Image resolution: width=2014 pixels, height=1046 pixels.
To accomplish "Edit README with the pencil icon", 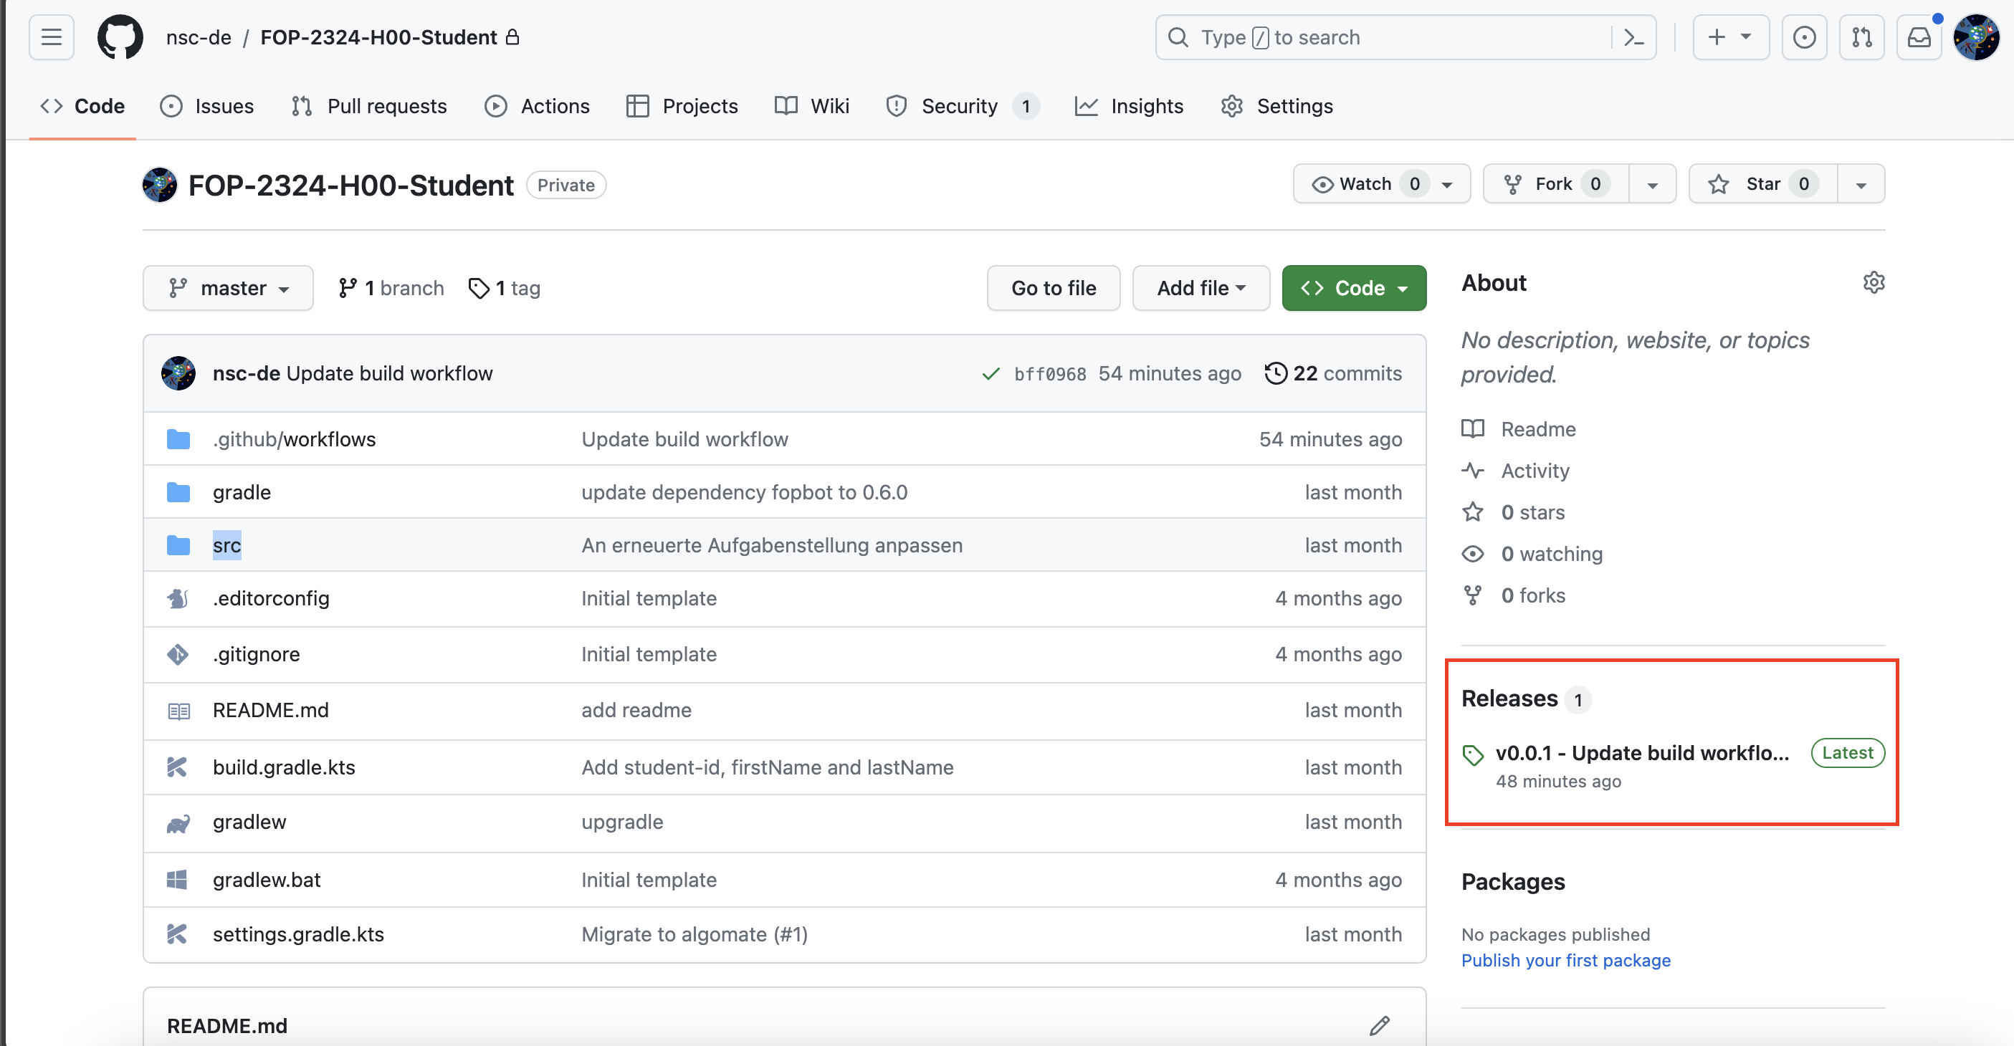I will point(1379,1025).
